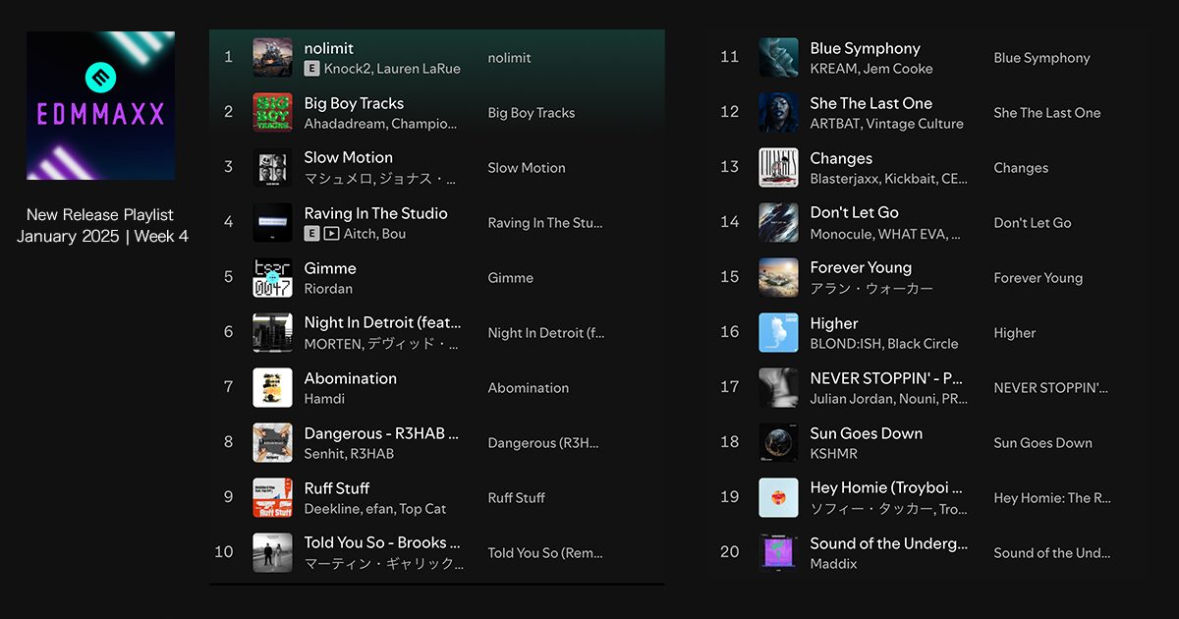Select the Higher album link
1179x619 pixels.
click(1015, 333)
